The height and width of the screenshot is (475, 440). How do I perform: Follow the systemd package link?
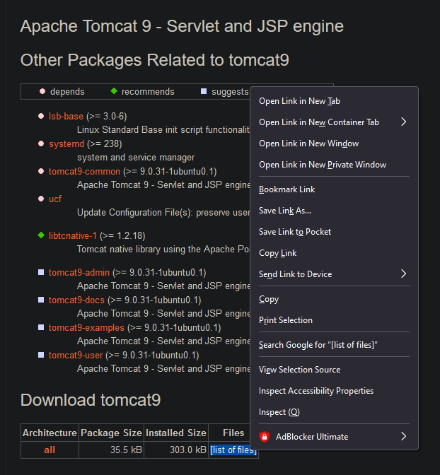[66, 144]
